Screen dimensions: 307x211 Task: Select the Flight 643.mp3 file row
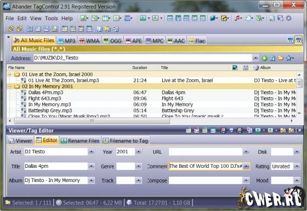point(151,98)
